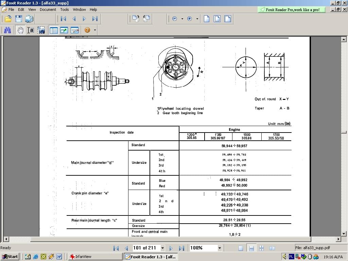The width and height of the screenshot is (348, 261).
Task: Click the vertical scrollbar down arrow
Action: tap(344, 233)
